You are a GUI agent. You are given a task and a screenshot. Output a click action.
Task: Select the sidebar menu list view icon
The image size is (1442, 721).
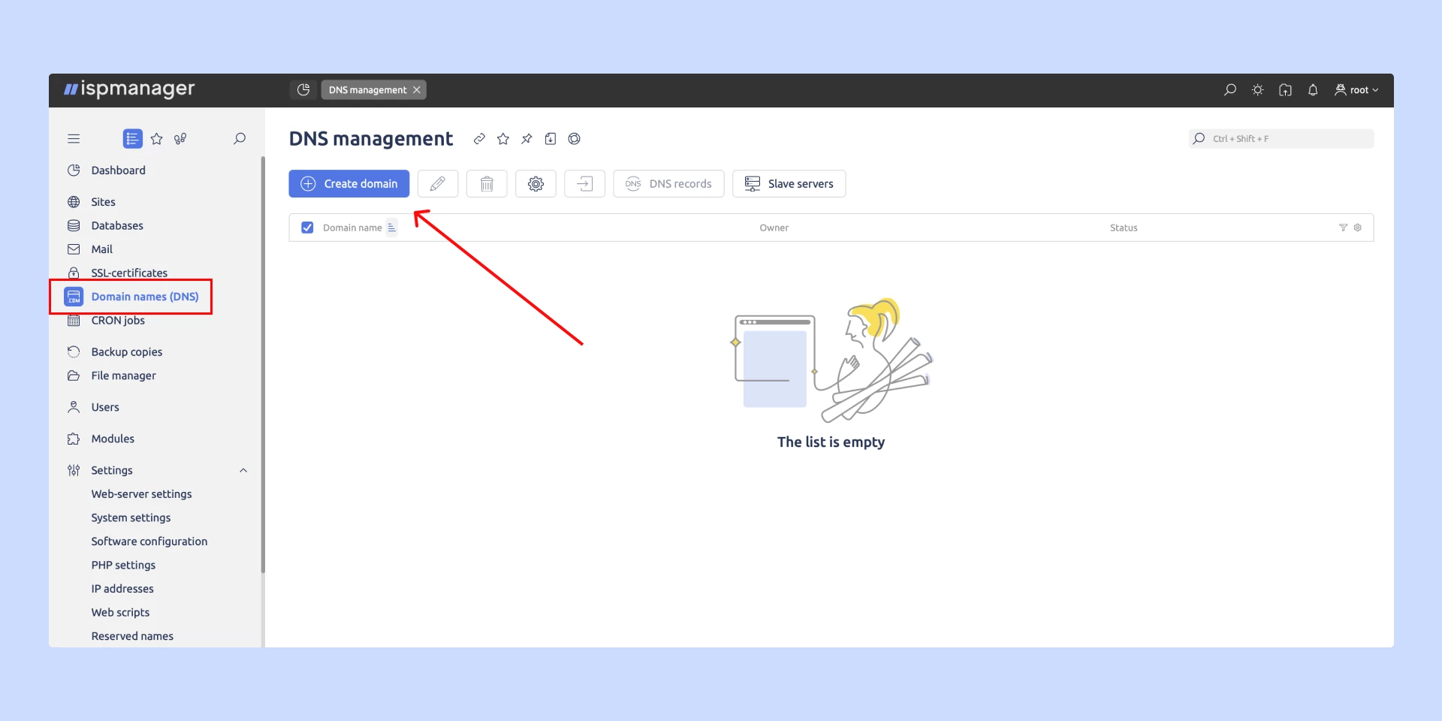point(132,139)
